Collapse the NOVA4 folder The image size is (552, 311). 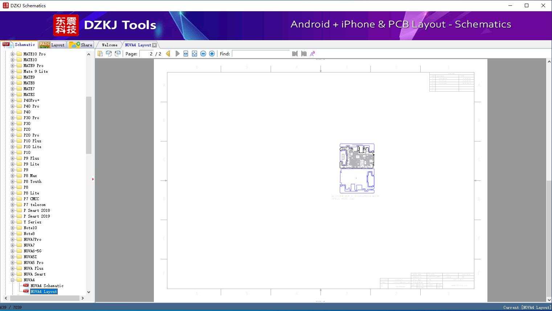click(x=12, y=280)
